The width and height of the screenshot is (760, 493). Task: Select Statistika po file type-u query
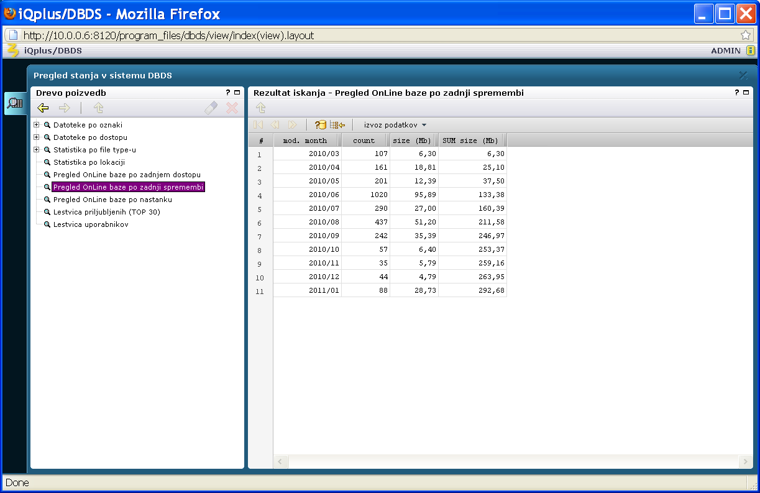click(94, 150)
